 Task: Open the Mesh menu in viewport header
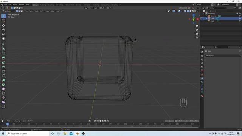(41, 11)
